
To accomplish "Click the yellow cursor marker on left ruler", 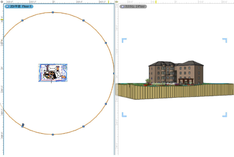I will [2, 20].
